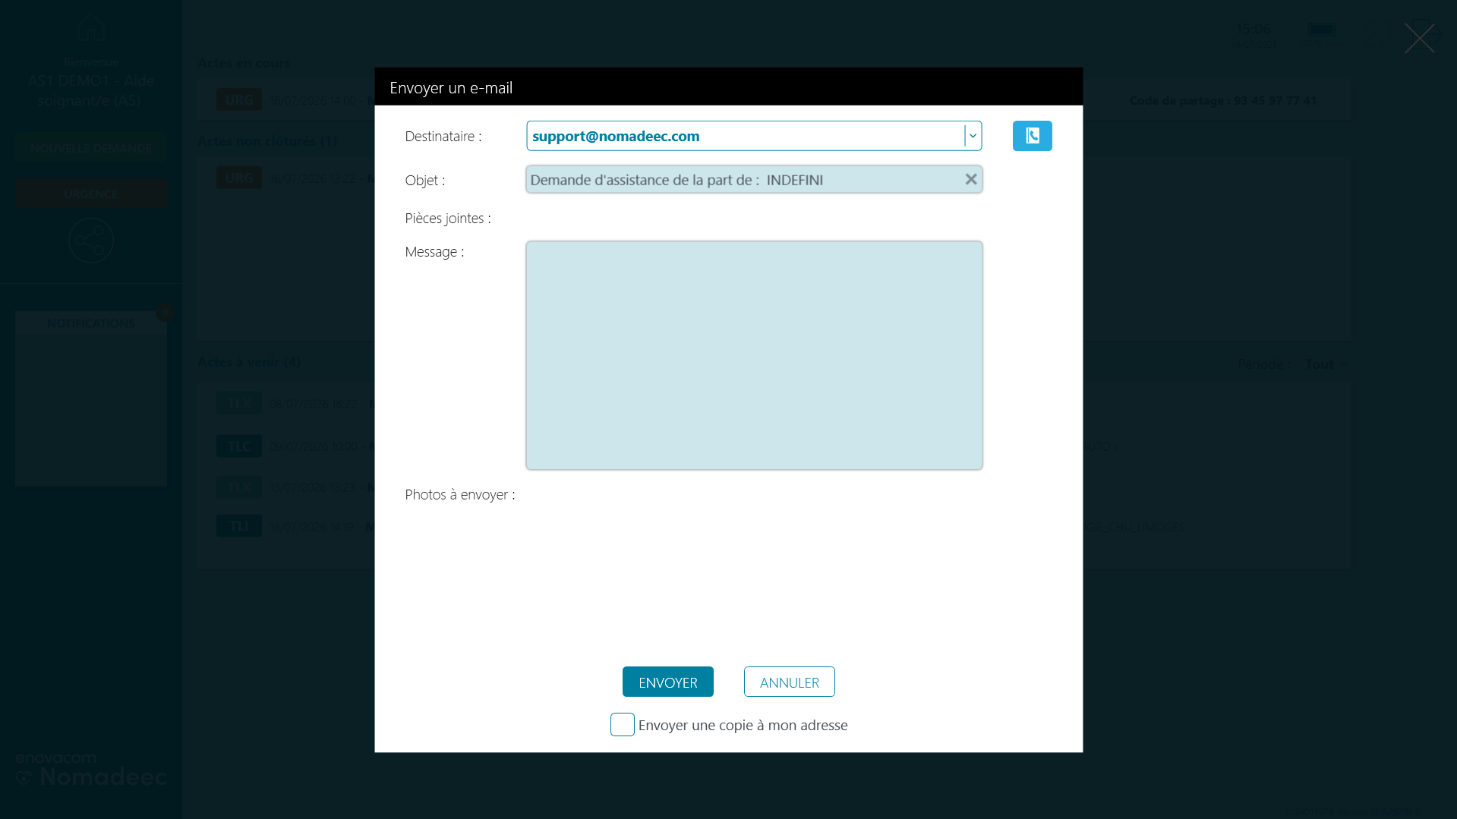Click the battery status icon
1457x819 pixels.
1322,30
